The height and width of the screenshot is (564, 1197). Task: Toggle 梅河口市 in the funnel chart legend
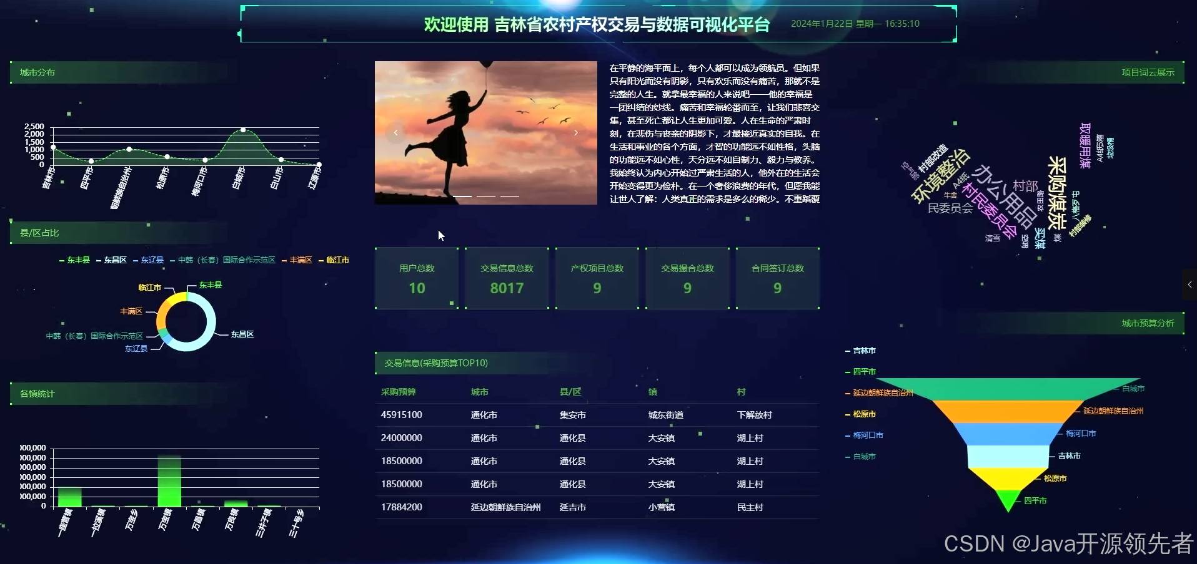pos(864,435)
